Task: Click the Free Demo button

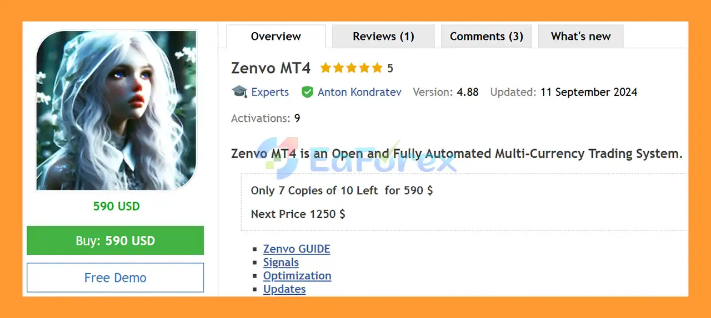Action: pos(116,278)
